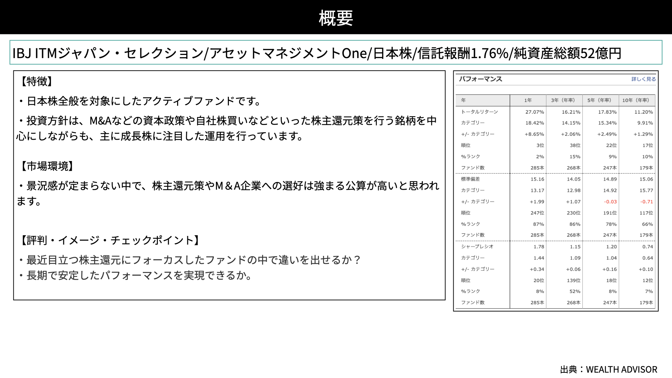Select the 247位 rank cell
The height and width of the screenshot is (378, 672).
pos(537,213)
